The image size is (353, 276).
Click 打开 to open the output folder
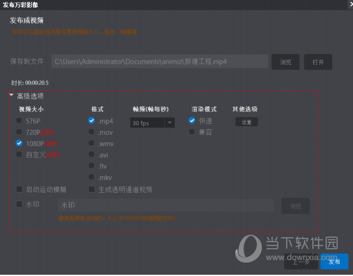click(318, 62)
